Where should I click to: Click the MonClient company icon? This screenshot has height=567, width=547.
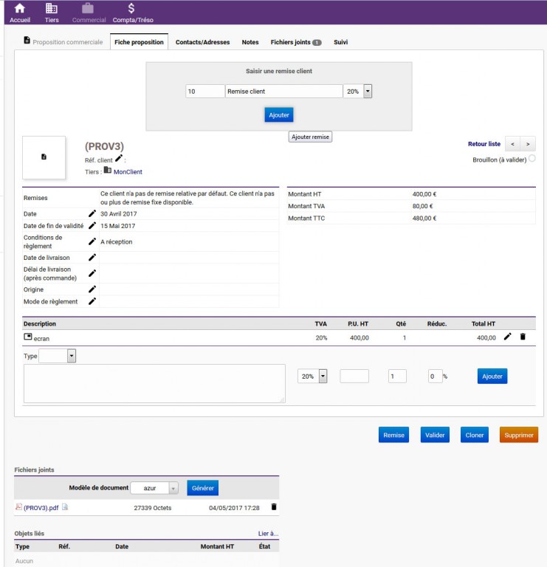coord(107,170)
